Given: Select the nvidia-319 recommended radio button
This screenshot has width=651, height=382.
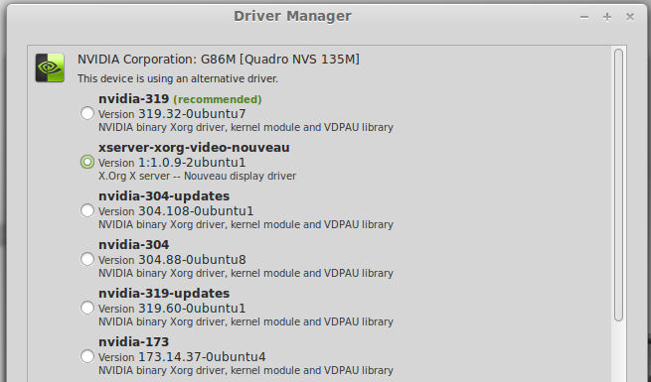Looking at the screenshot, I should coord(87,113).
